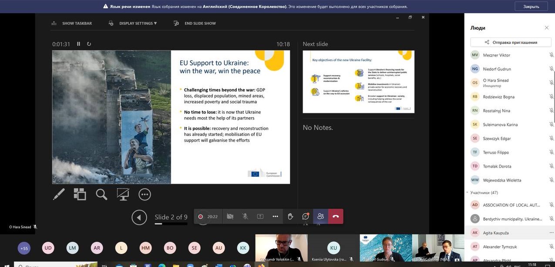
Task: Open more meeting actions menu
Action: point(275,216)
